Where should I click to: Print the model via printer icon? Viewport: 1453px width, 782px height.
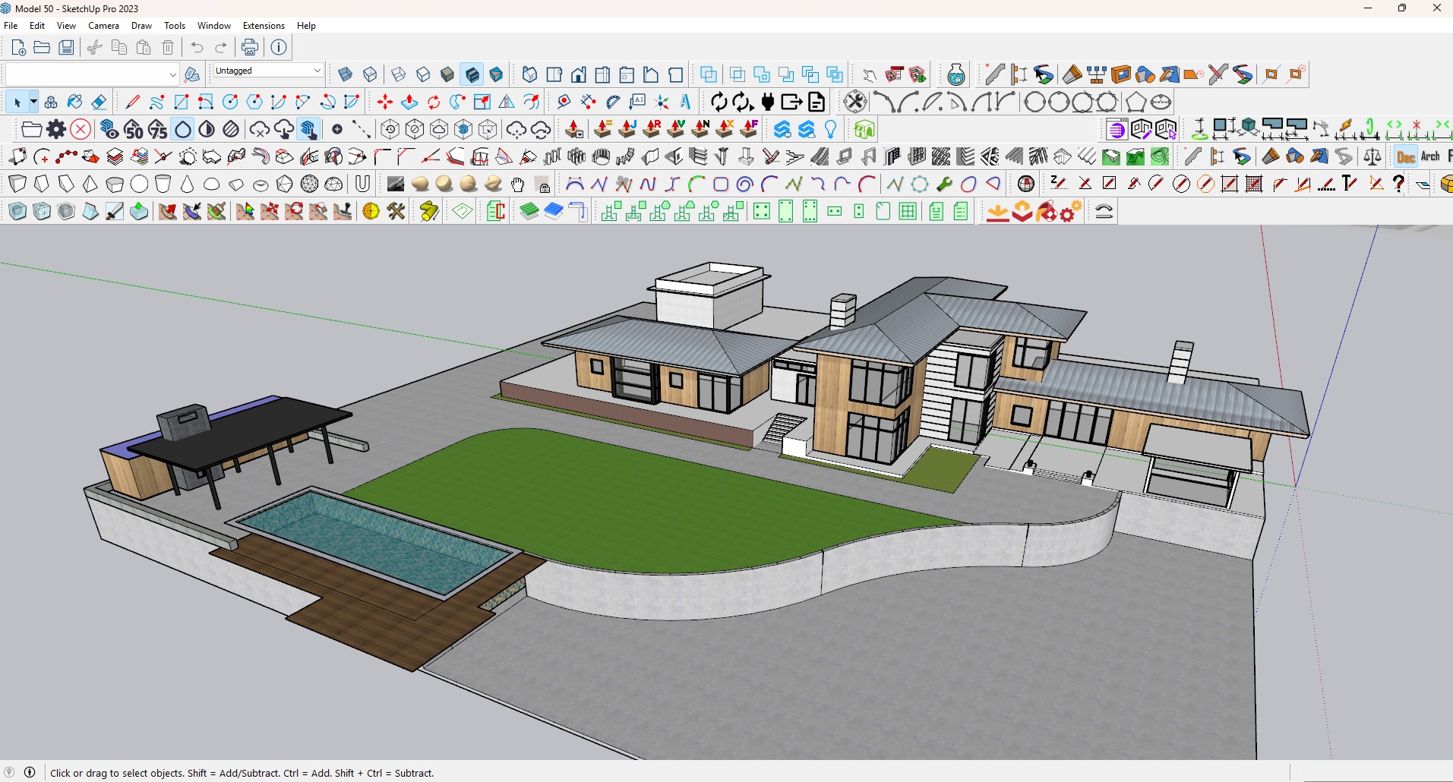tap(249, 47)
